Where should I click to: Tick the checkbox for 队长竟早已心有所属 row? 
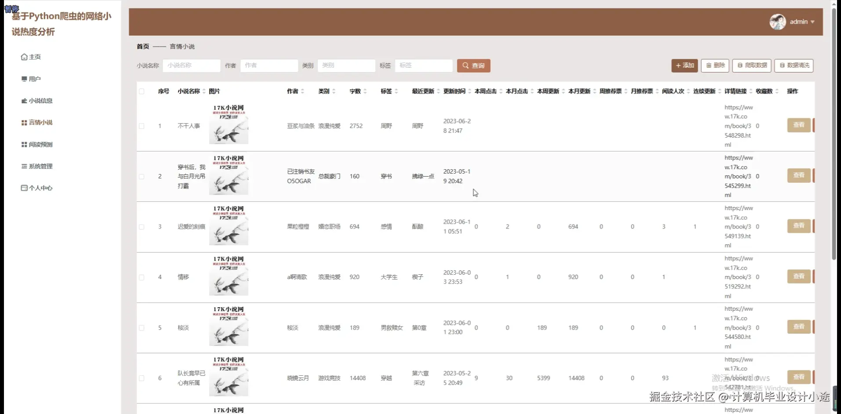(141, 378)
